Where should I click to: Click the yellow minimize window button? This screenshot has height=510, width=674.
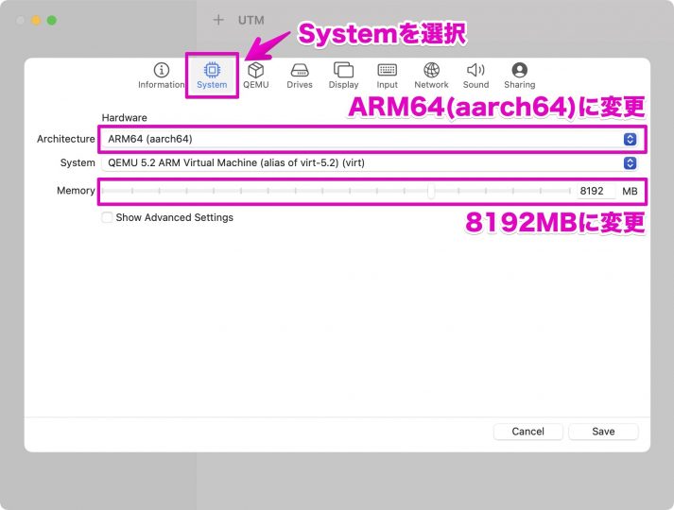pos(36,20)
